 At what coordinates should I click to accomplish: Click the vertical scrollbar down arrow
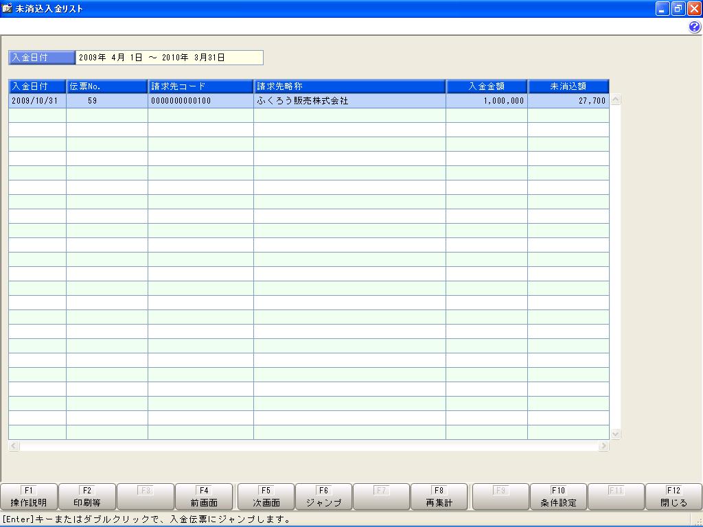(616, 434)
